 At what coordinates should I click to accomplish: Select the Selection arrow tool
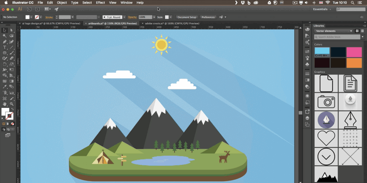(x=5, y=30)
